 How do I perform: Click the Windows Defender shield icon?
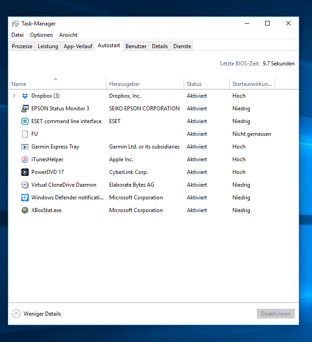point(25,198)
